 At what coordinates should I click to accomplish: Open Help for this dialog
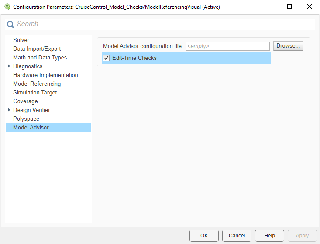click(x=269, y=235)
